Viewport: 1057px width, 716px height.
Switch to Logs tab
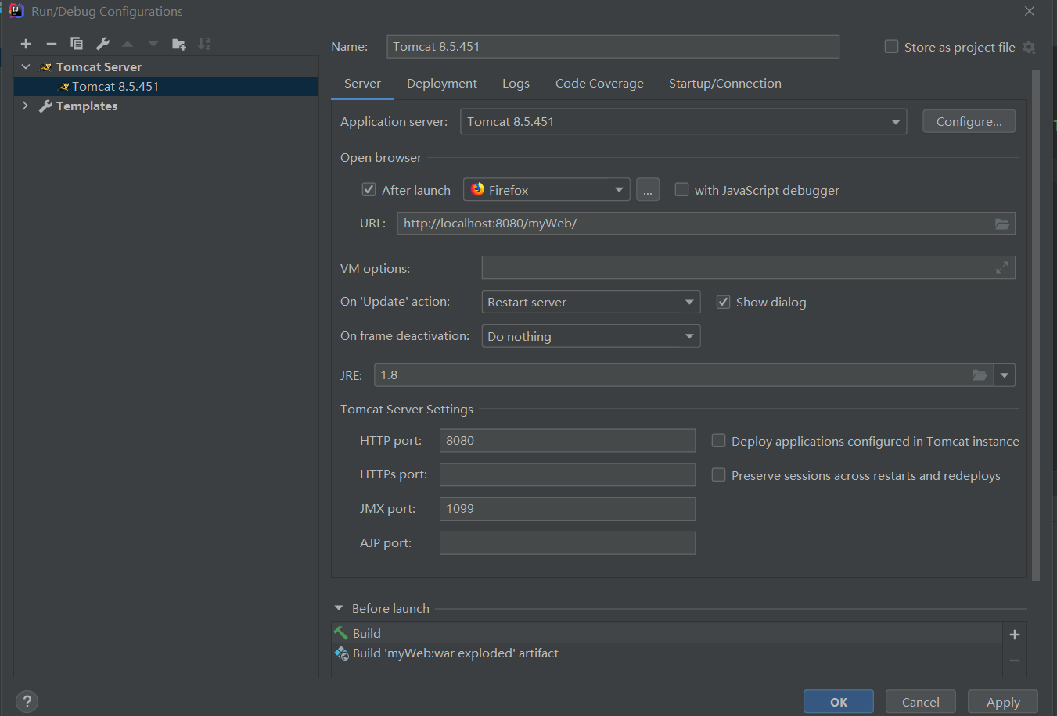coord(516,84)
